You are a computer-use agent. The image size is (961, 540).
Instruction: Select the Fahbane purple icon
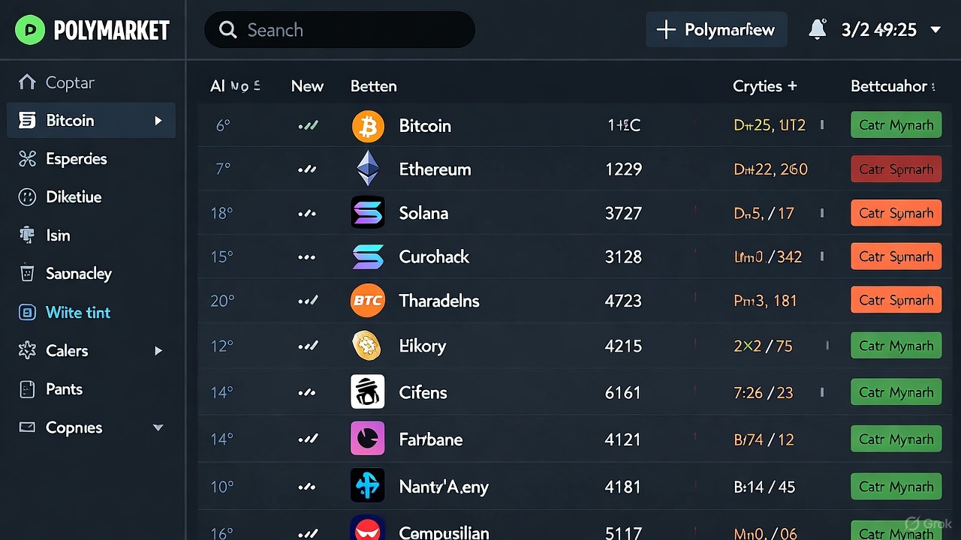(368, 438)
